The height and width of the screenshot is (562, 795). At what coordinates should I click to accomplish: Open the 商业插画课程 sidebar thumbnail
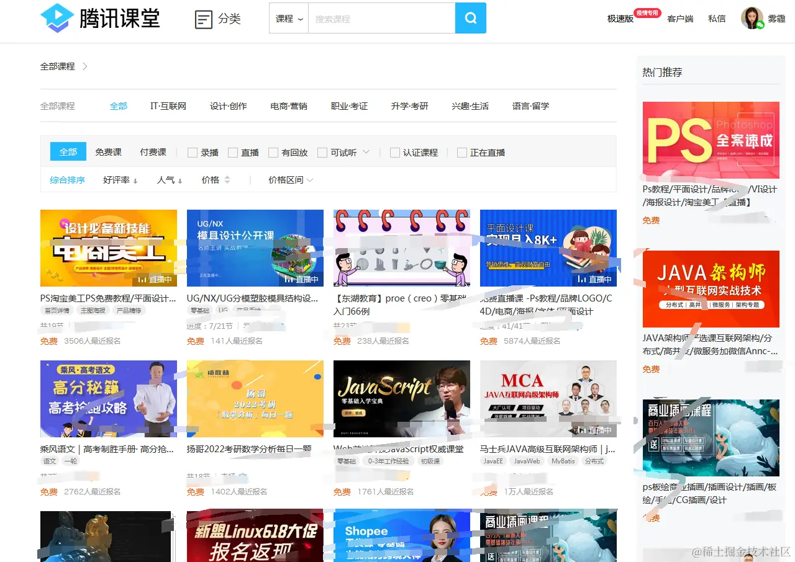(711, 438)
